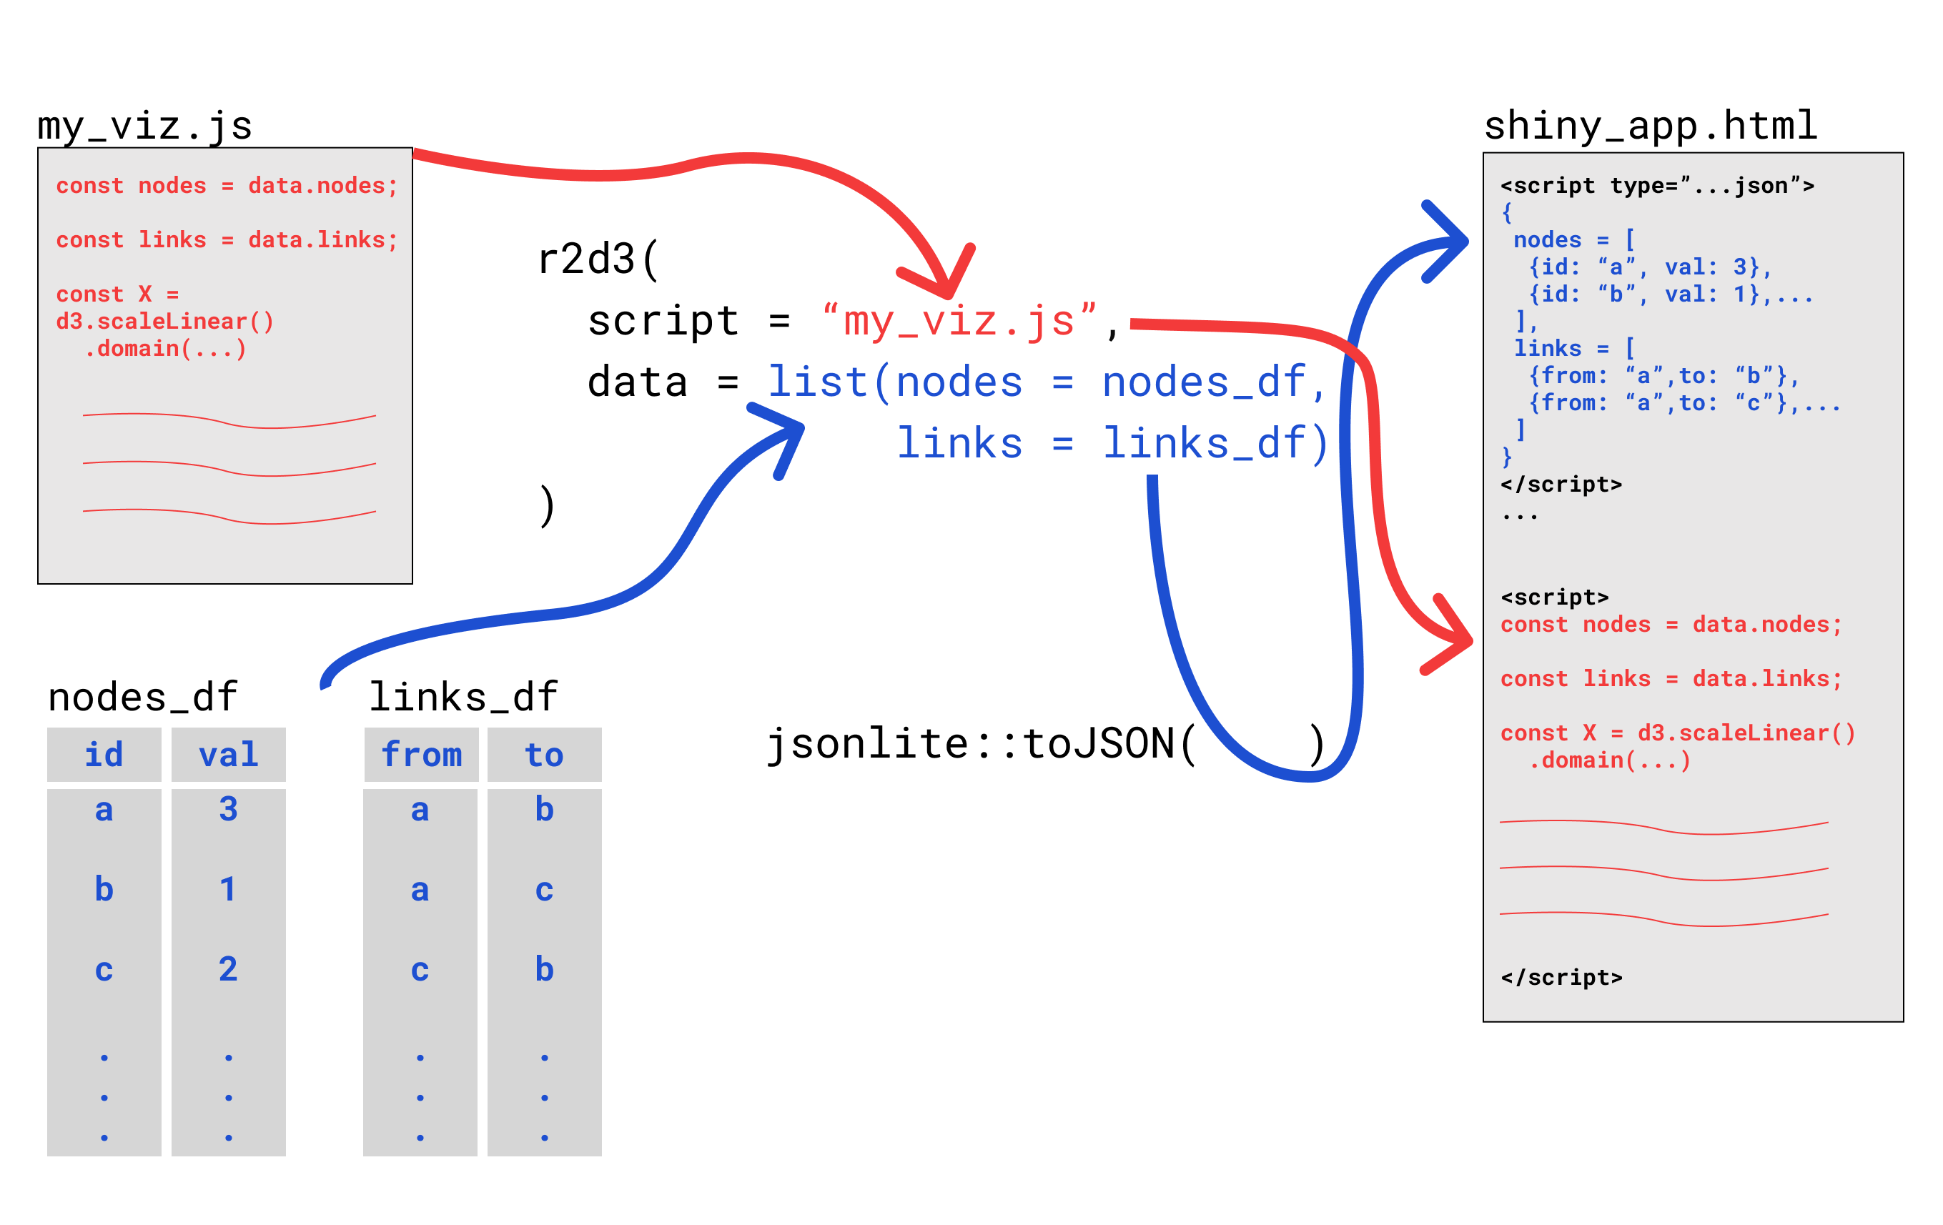The image size is (1943, 1225).
Task: Click the red "my_viz.js" script argument
Action: coord(960,321)
